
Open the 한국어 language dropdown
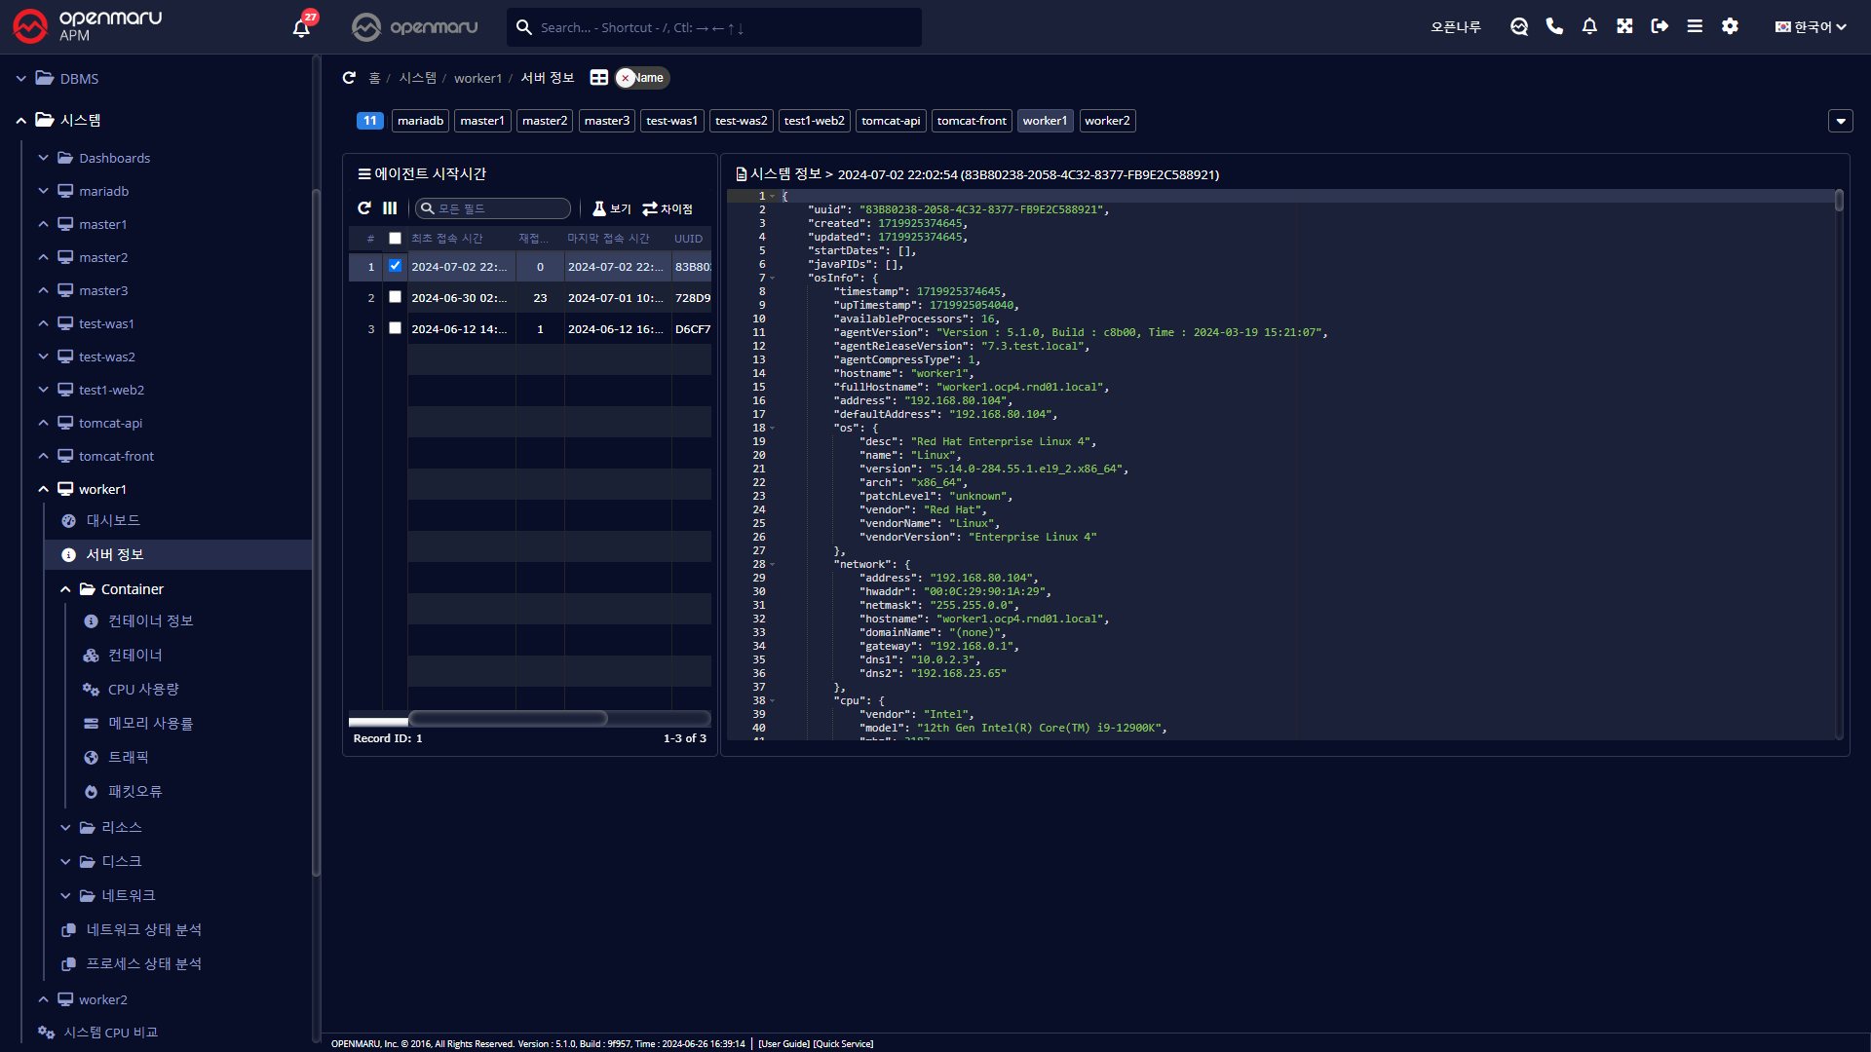(1811, 26)
